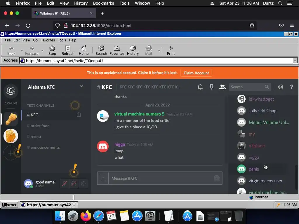299x224 pixels.
Task: Bookmark this page with Firefox star icon
Action: tap(252, 26)
